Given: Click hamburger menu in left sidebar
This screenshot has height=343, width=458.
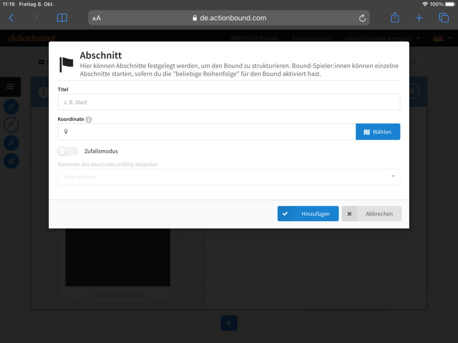Looking at the screenshot, I should pos(10,87).
